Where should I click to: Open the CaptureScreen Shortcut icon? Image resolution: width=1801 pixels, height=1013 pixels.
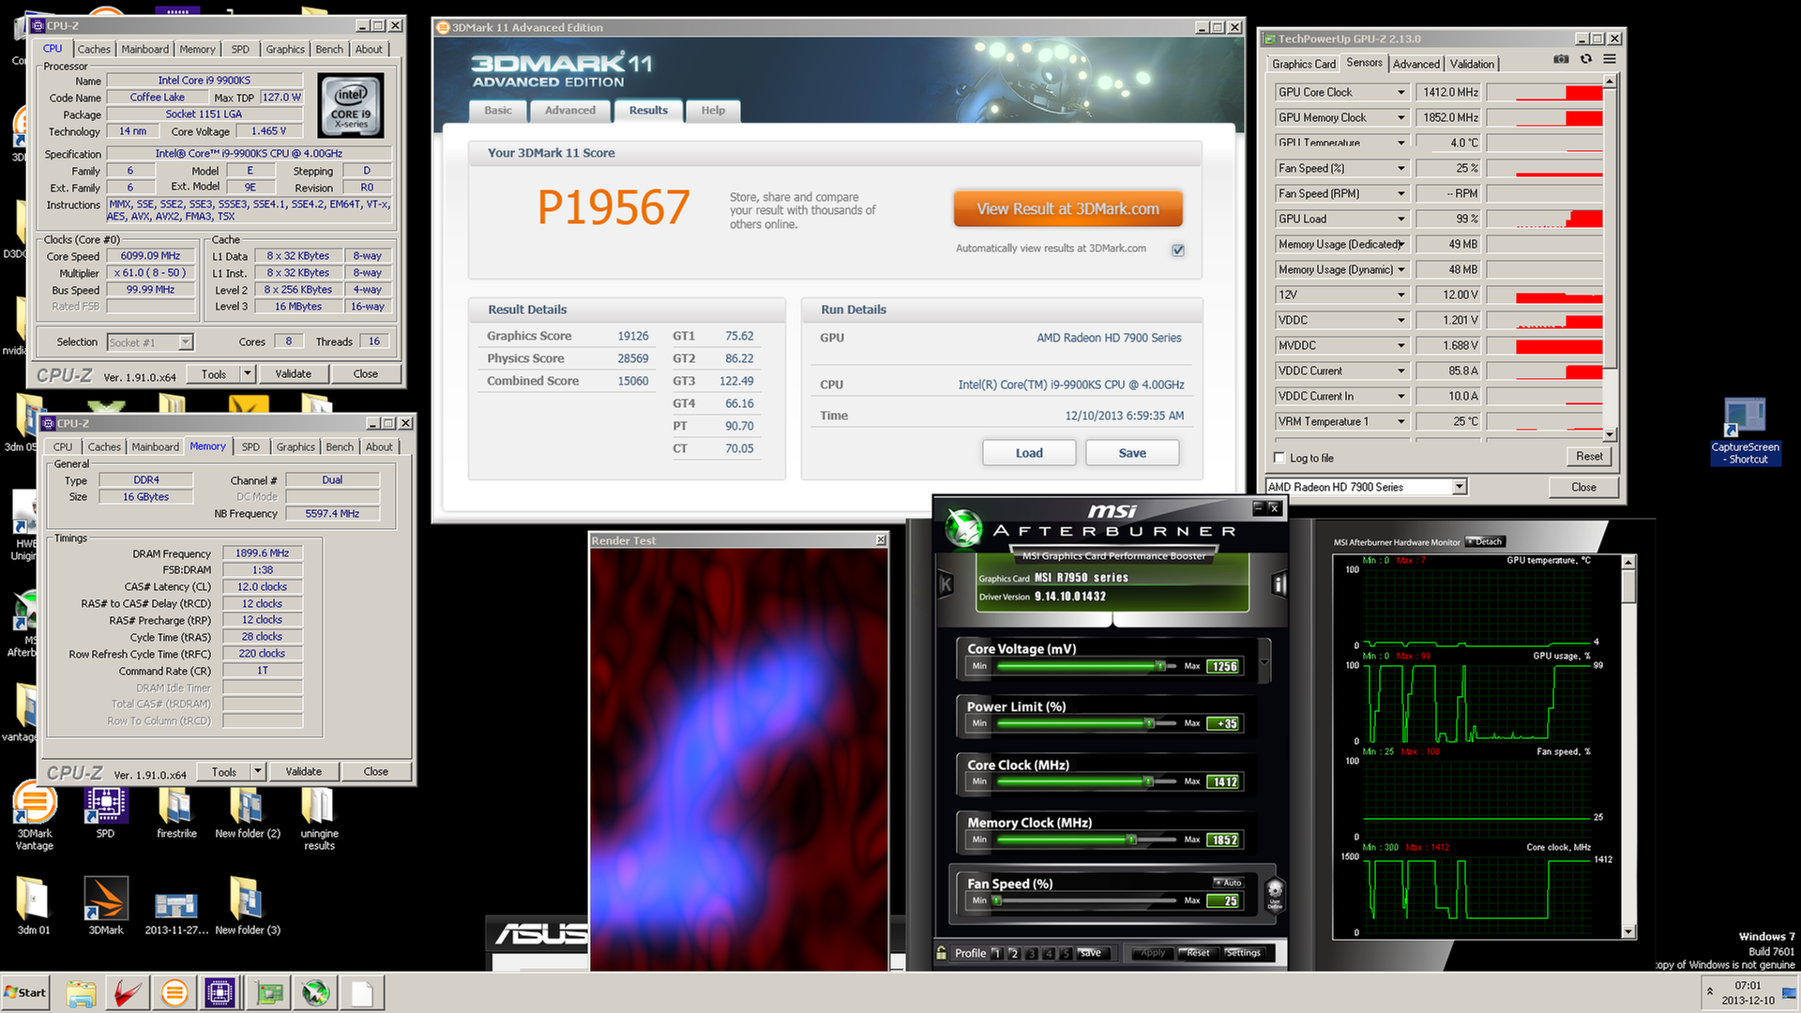click(x=1745, y=431)
